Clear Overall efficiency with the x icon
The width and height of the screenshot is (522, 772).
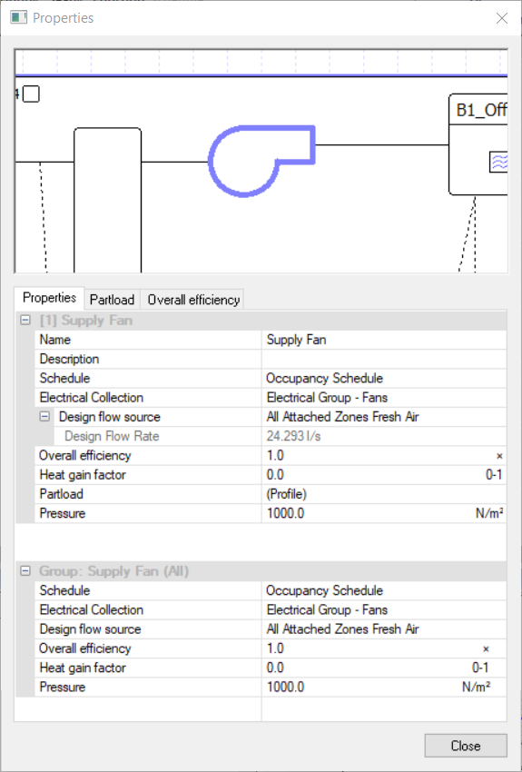point(499,456)
